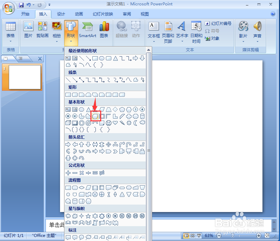Select the 5-point star shape

[x=88, y=216]
